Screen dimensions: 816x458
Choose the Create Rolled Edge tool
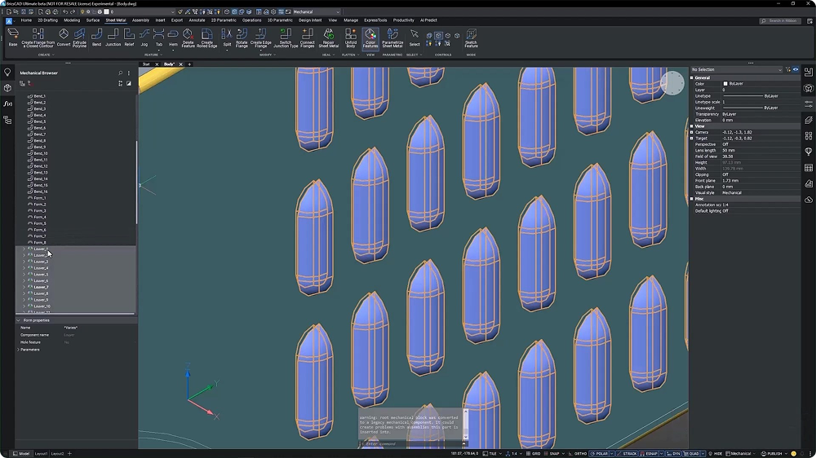click(x=207, y=37)
